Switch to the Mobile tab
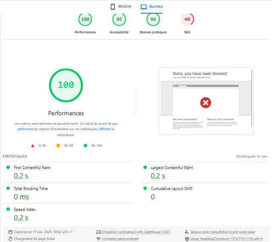 [120, 6]
